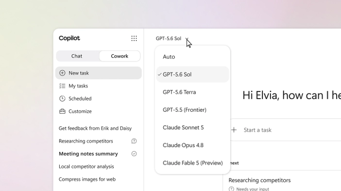Open the Compress images for web task

tap(87, 179)
